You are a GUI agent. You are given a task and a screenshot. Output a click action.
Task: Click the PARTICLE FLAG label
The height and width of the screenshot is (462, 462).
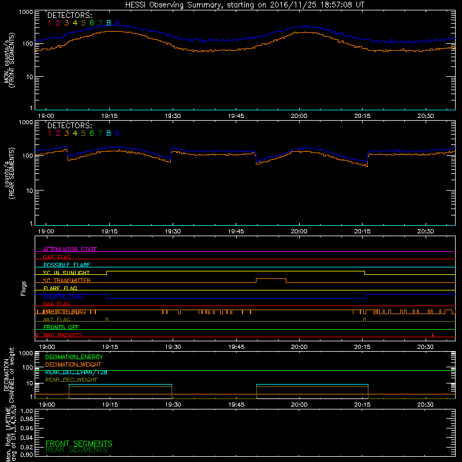coord(65,312)
